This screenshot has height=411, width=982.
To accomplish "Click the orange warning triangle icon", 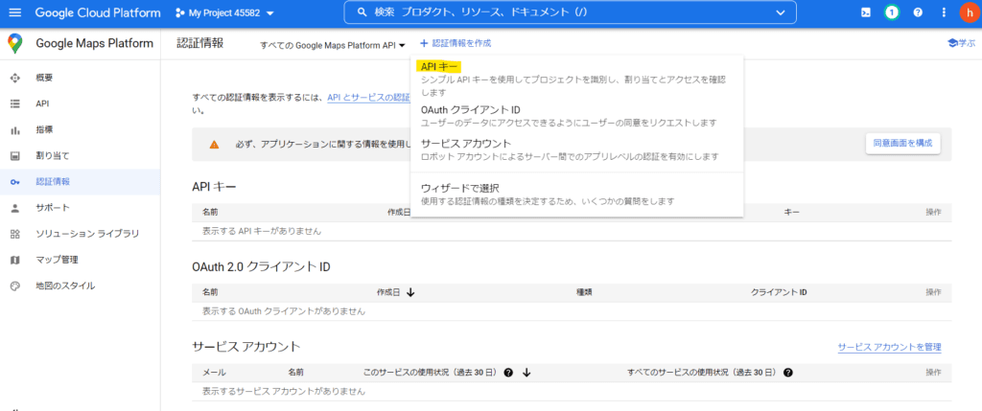I will coord(214,145).
